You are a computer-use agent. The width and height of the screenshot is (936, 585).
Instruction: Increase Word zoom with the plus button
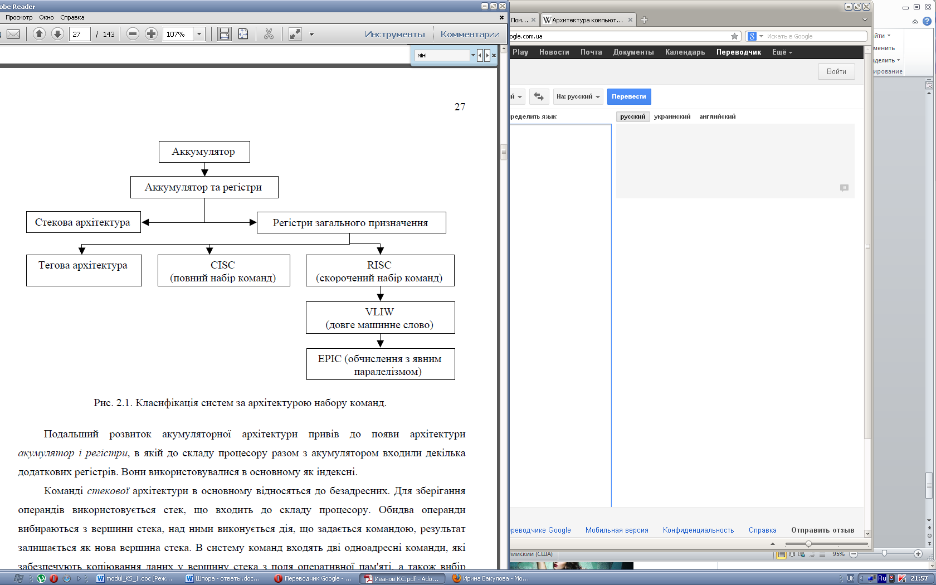(x=918, y=554)
